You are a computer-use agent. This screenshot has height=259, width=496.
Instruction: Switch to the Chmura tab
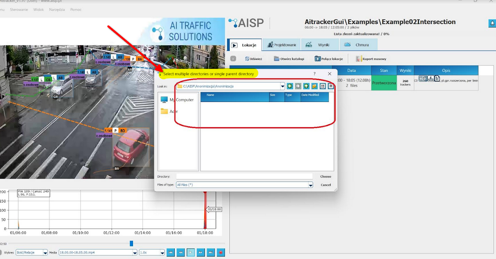pyautogui.click(x=358, y=45)
